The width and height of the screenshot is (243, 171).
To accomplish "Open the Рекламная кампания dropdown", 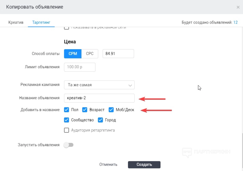I will 99,85.
